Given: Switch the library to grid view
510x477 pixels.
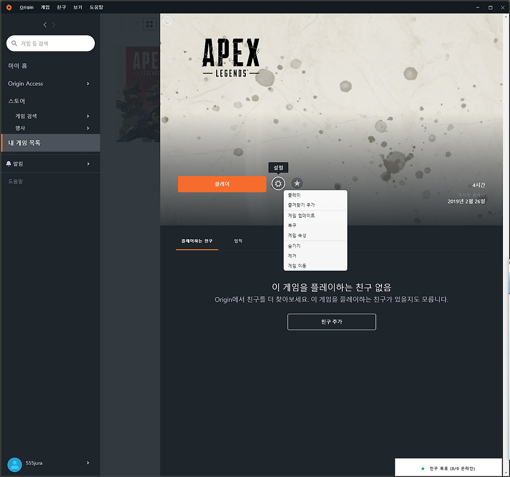Looking at the screenshot, I should [x=149, y=24].
